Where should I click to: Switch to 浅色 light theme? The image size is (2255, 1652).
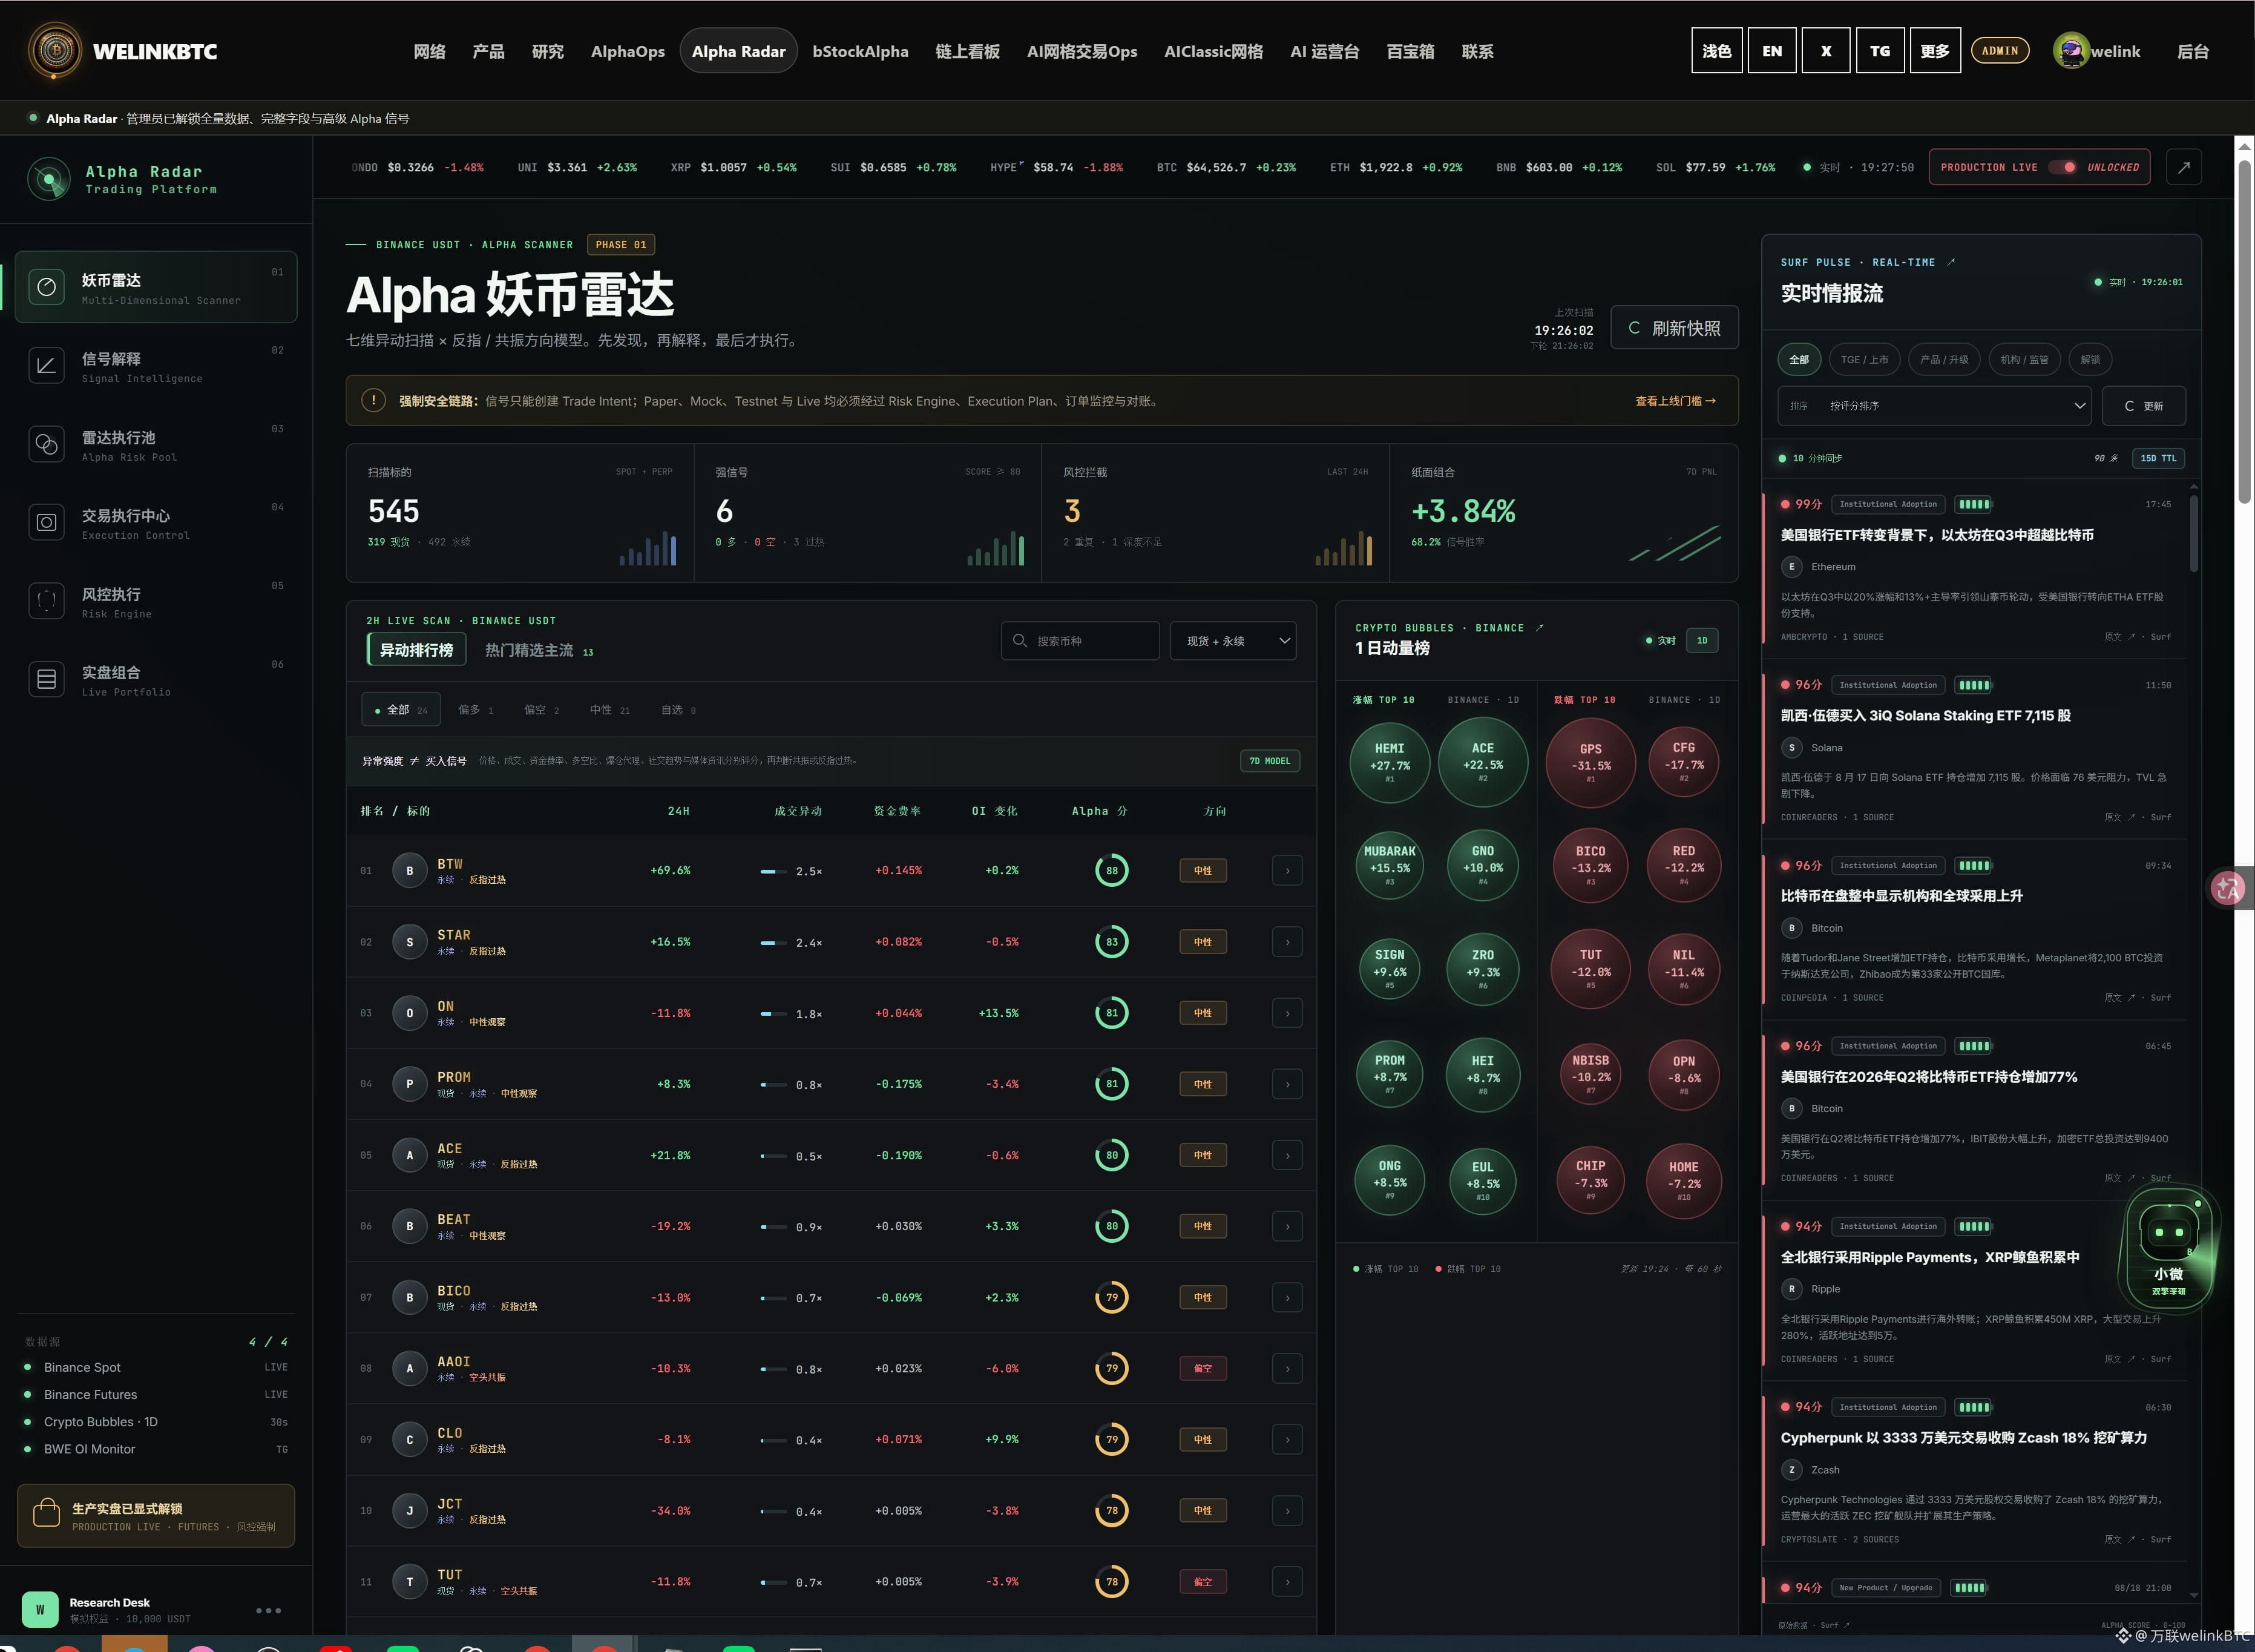pyautogui.click(x=1716, y=51)
